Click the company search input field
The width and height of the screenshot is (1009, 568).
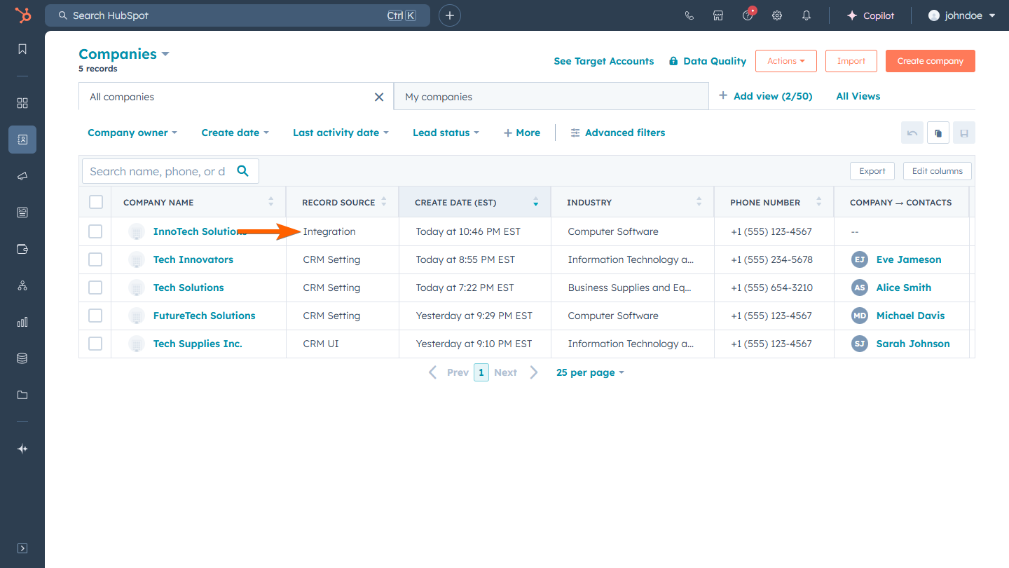point(158,171)
